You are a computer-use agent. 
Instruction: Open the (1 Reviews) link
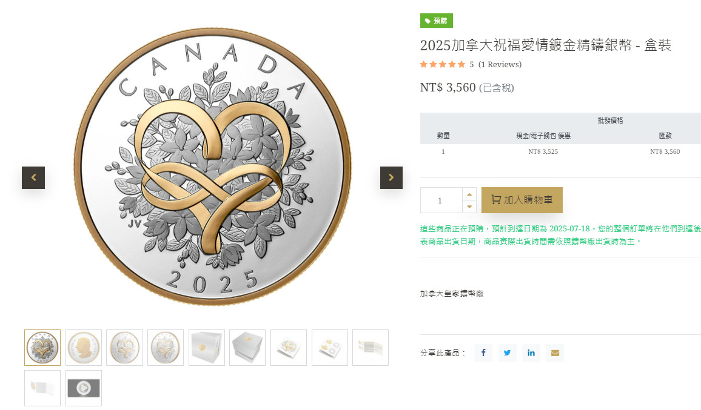[500, 64]
